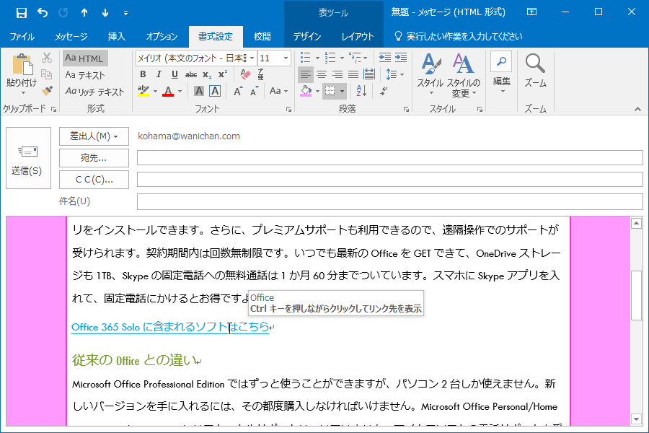The image size is (649, 433).
Task: Switch message format to Rich Text
Action: coord(94,92)
